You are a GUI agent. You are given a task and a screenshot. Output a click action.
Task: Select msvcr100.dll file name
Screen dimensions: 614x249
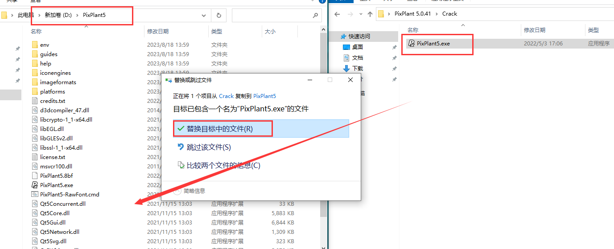click(56, 166)
